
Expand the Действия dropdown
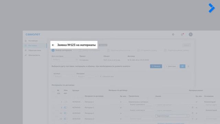coord(171,66)
